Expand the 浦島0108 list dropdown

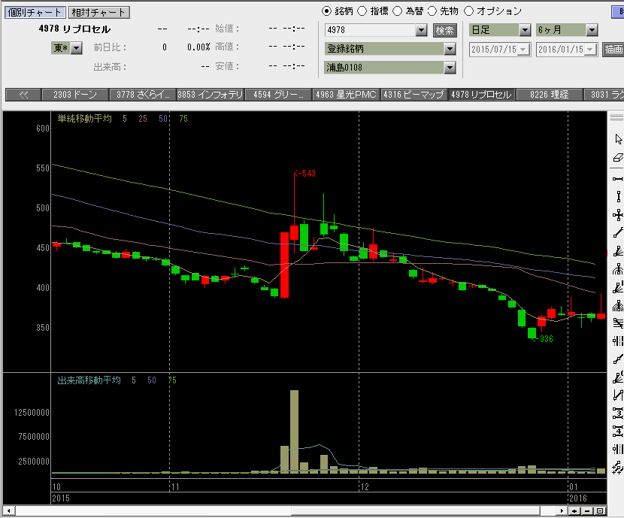point(450,68)
